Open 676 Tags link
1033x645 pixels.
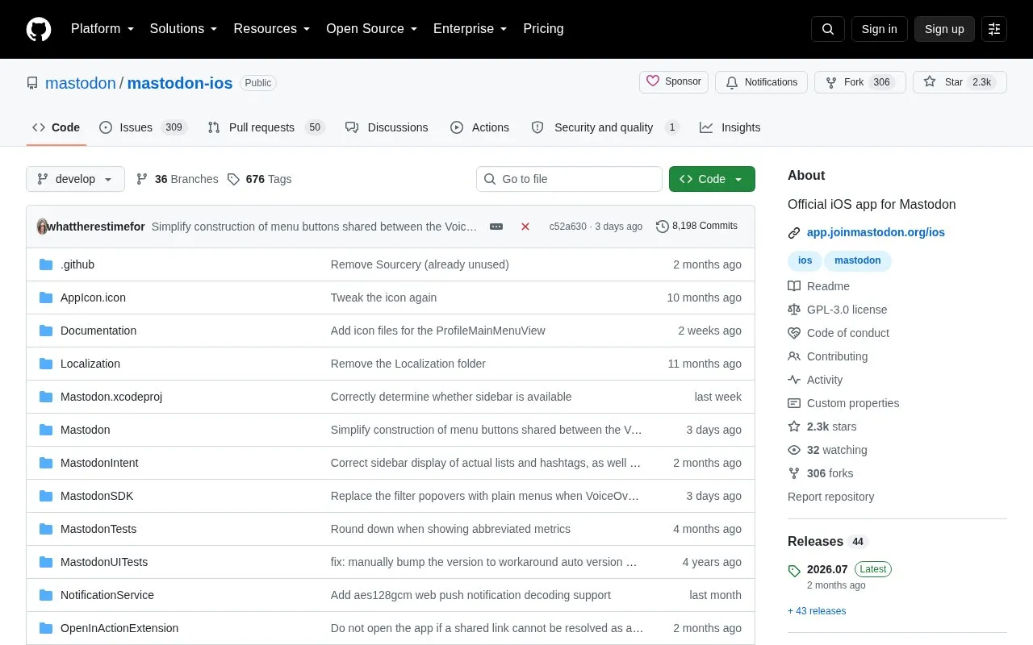[259, 179]
